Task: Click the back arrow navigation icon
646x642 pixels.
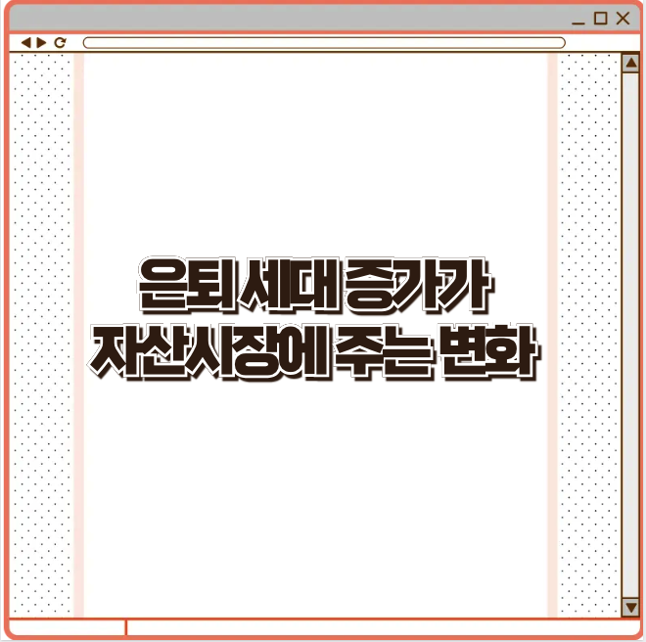Action: point(26,42)
